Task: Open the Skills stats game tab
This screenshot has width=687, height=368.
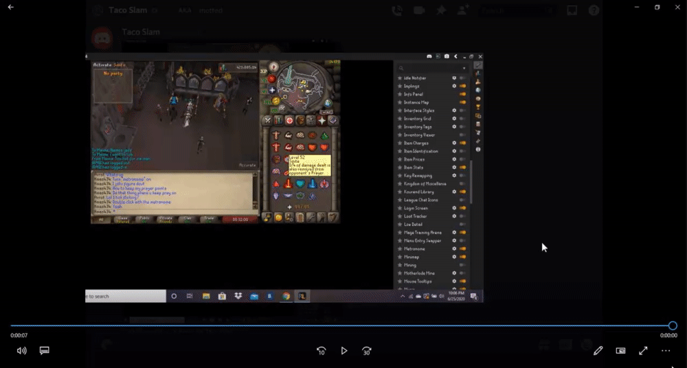Action: click(x=278, y=120)
